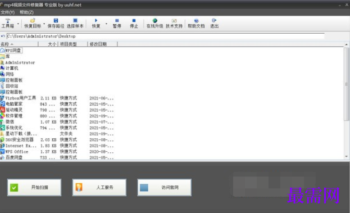Open the 文件(Y) menu
This screenshot has height=213, width=350.
click(x=8, y=12)
